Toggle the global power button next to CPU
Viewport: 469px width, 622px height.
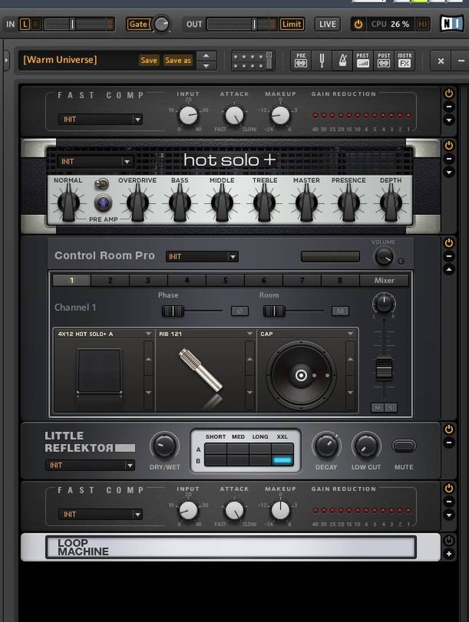(358, 24)
